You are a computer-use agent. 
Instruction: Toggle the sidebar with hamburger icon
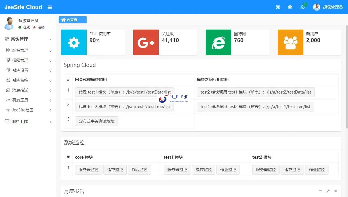tap(50, 7)
